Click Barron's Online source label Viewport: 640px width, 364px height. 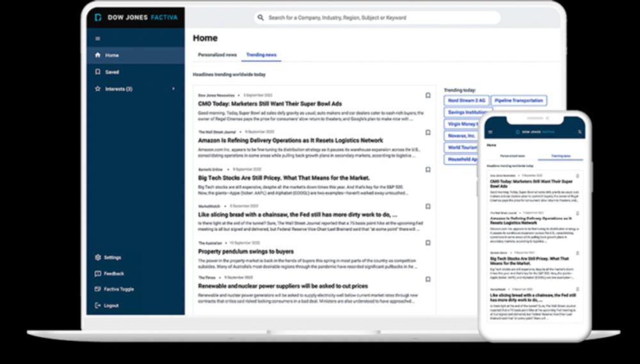211,170
